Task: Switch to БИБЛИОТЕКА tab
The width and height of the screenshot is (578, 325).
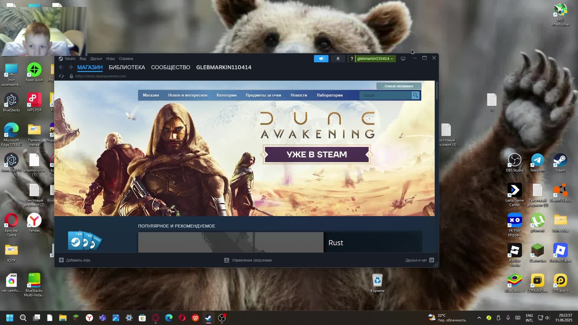Action: [x=127, y=67]
